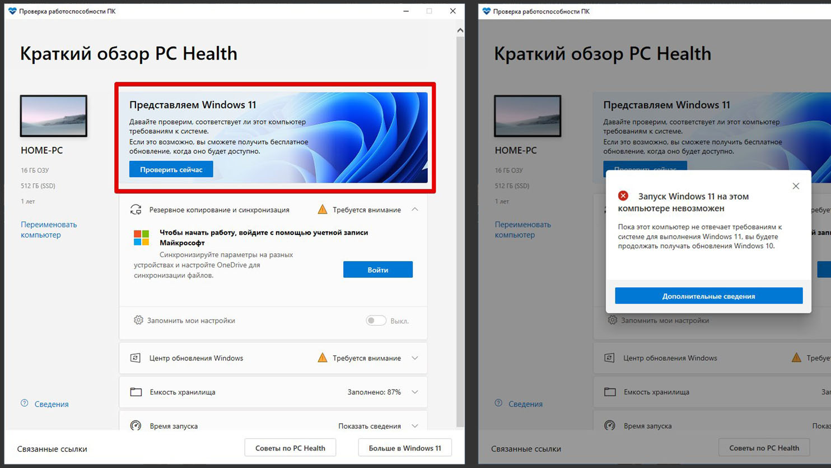Expand Время запуска chevron in left window

tap(415, 426)
